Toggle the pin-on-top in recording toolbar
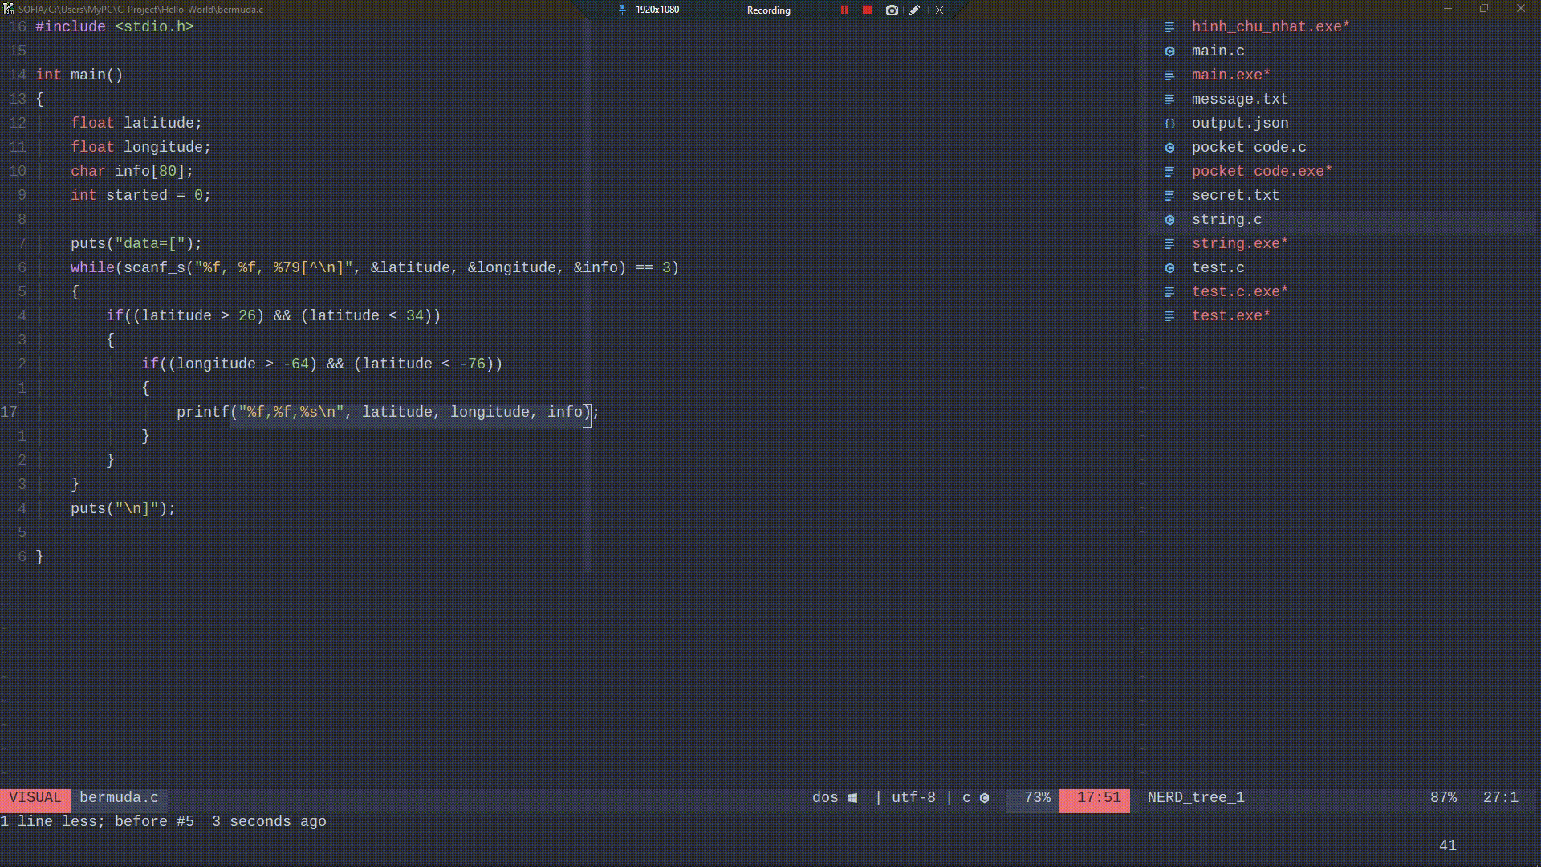This screenshot has height=867, width=1541. click(622, 10)
